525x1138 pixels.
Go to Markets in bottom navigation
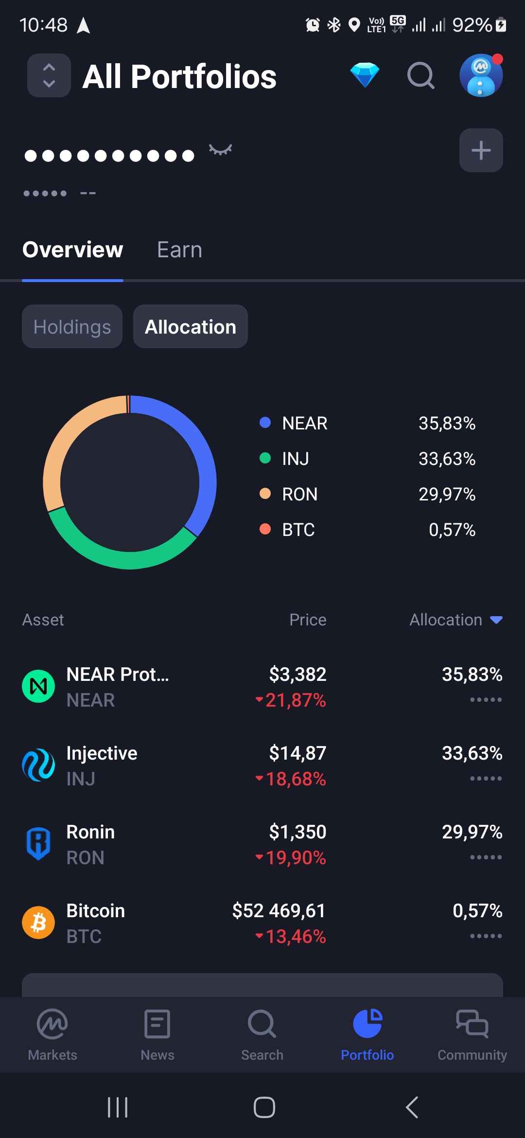52,1034
